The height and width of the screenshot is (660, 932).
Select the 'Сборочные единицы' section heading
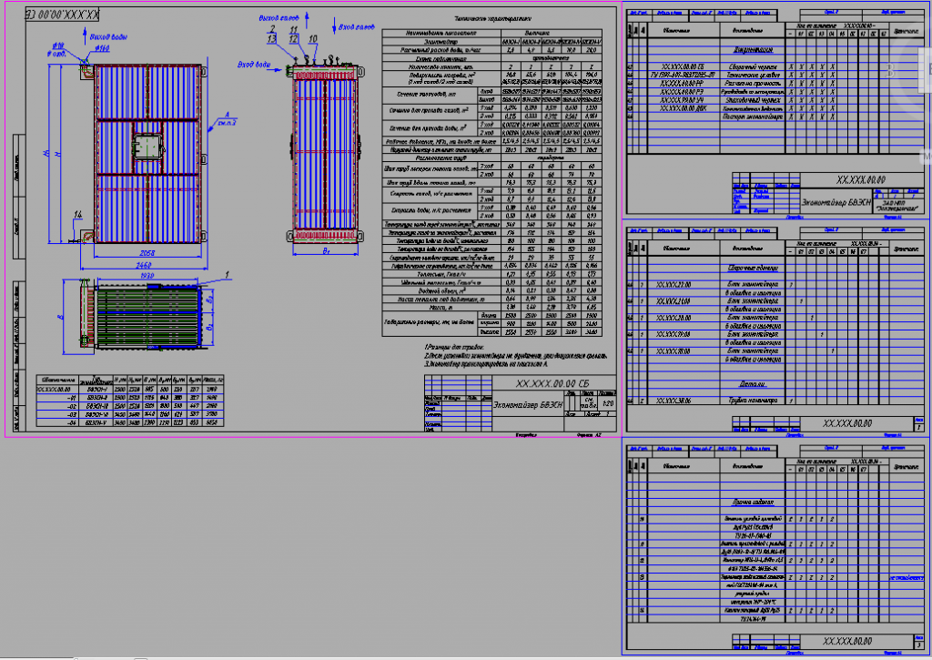[753, 269]
